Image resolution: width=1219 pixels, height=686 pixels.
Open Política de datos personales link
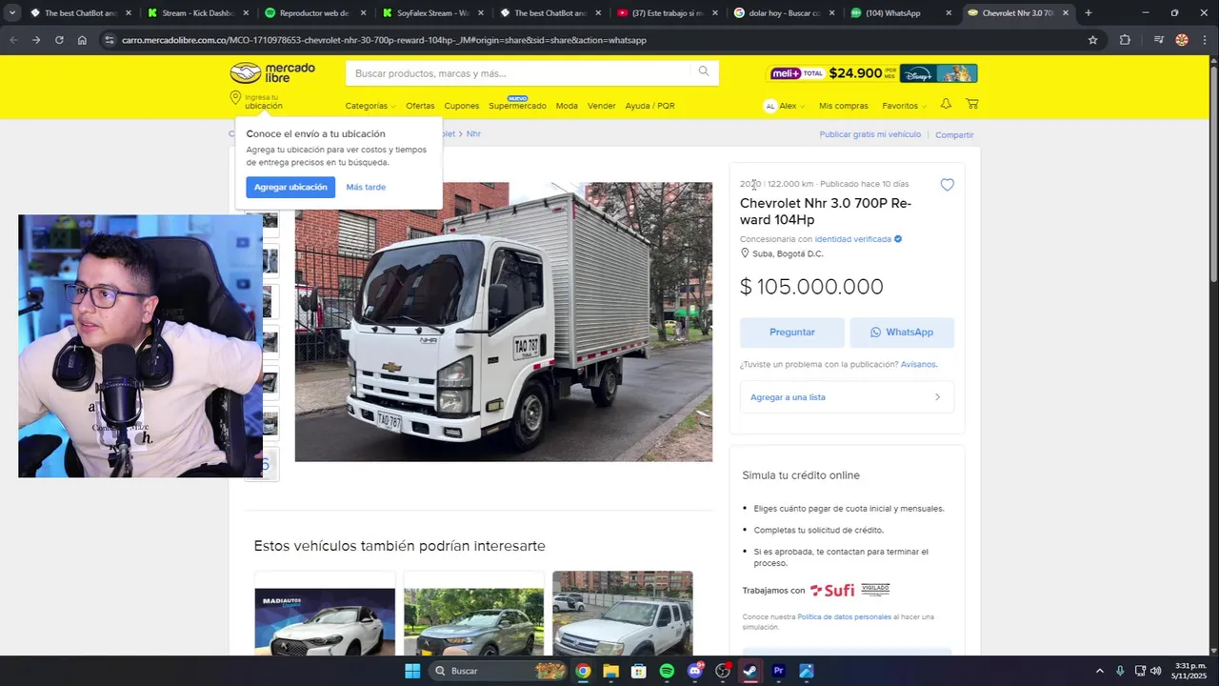tap(844, 616)
